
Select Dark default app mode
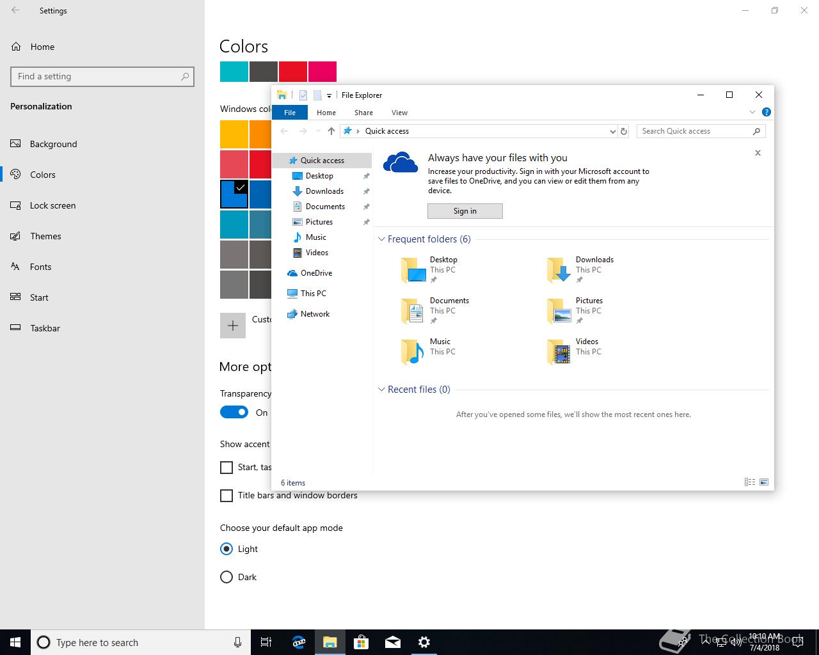pos(227,577)
